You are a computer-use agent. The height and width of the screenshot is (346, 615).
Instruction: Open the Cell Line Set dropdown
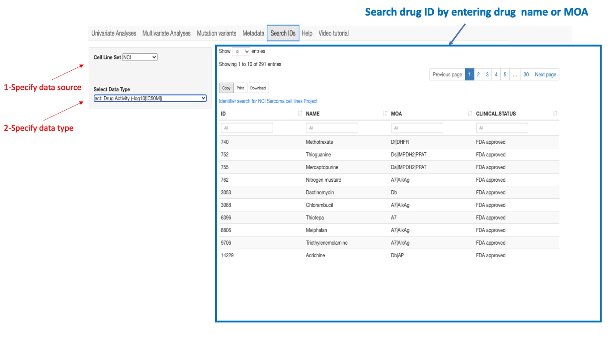(x=139, y=57)
